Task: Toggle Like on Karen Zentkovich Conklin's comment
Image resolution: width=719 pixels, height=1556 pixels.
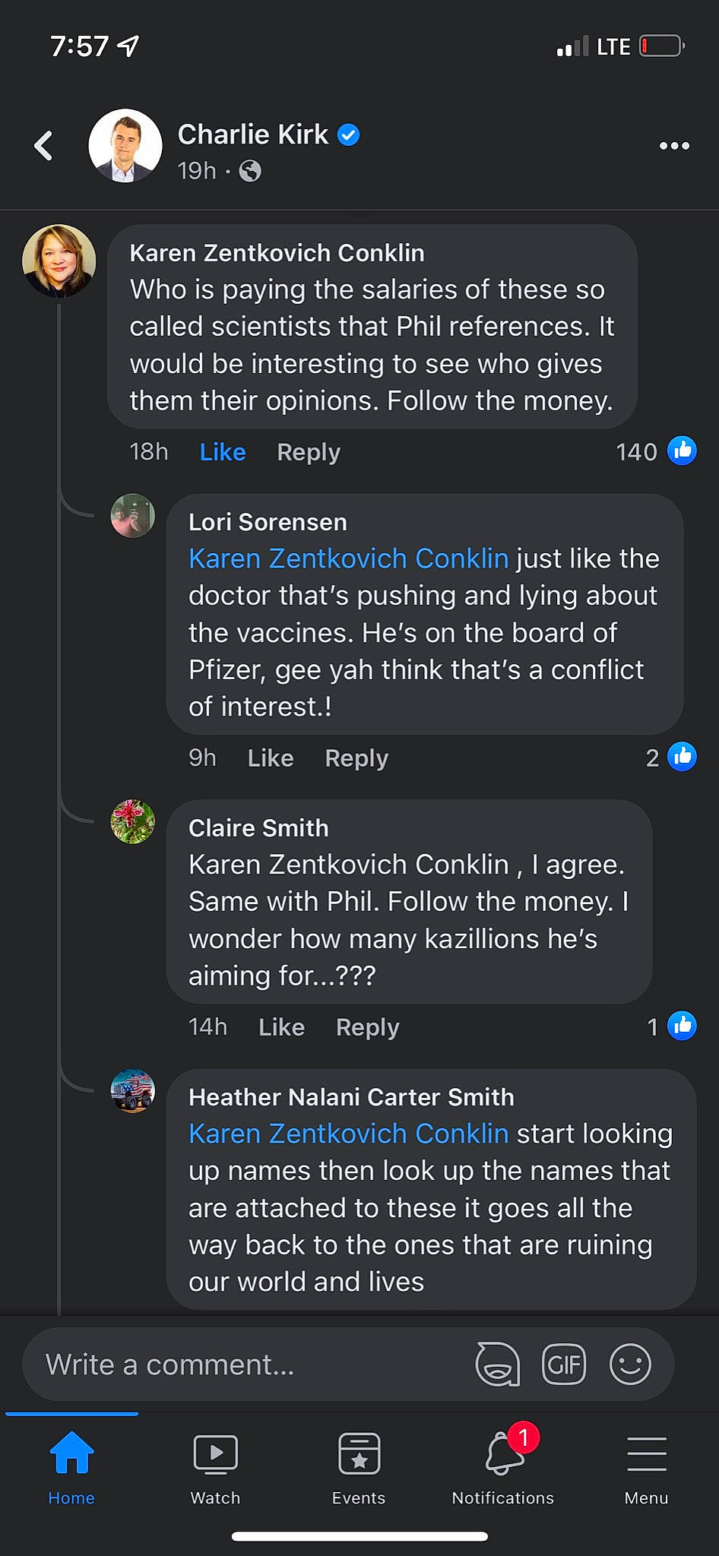Action: tap(223, 452)
